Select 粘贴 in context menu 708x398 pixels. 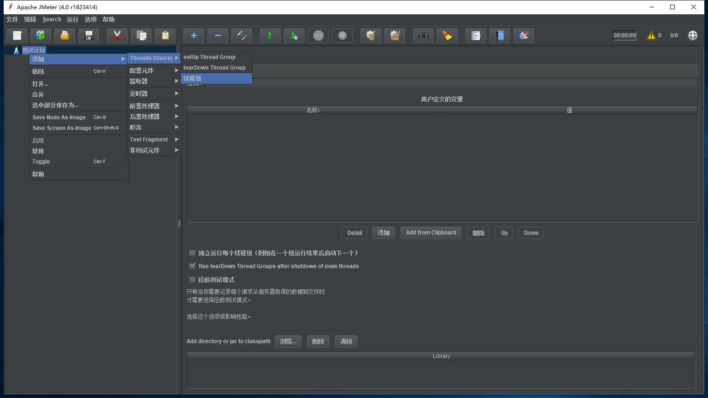tap(78, 71)
